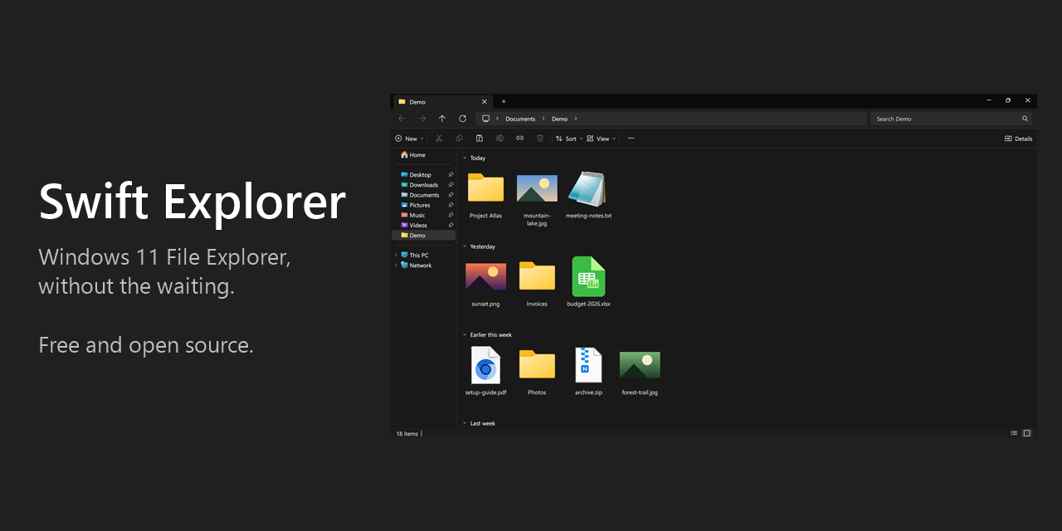Click the Search Demo field
Screen dimensions: 1062x531
[x=951, y=119]
